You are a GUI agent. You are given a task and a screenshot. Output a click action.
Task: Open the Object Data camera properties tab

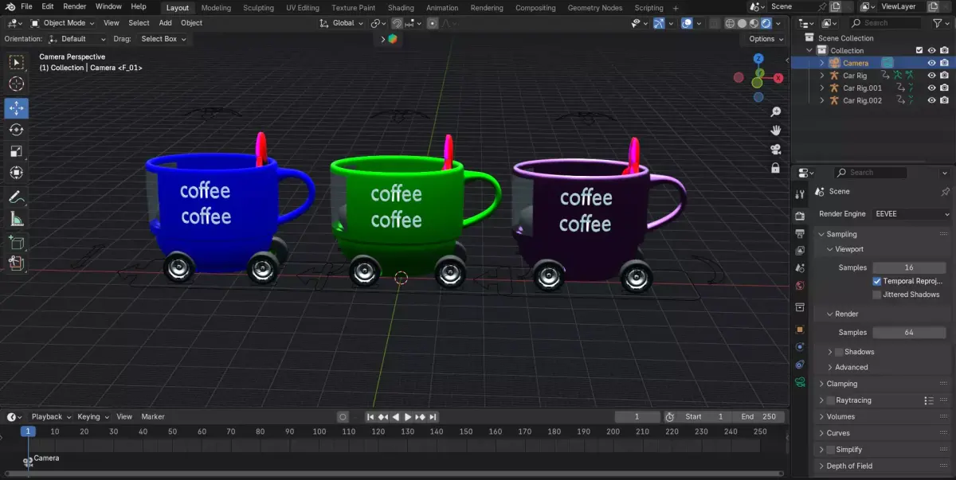point(800,381)
